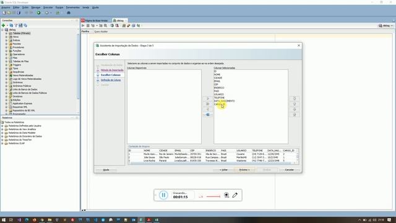Click the webcam icon in recorder bar
The width and height of the screenshot is (396, 223).
point(226,195)
